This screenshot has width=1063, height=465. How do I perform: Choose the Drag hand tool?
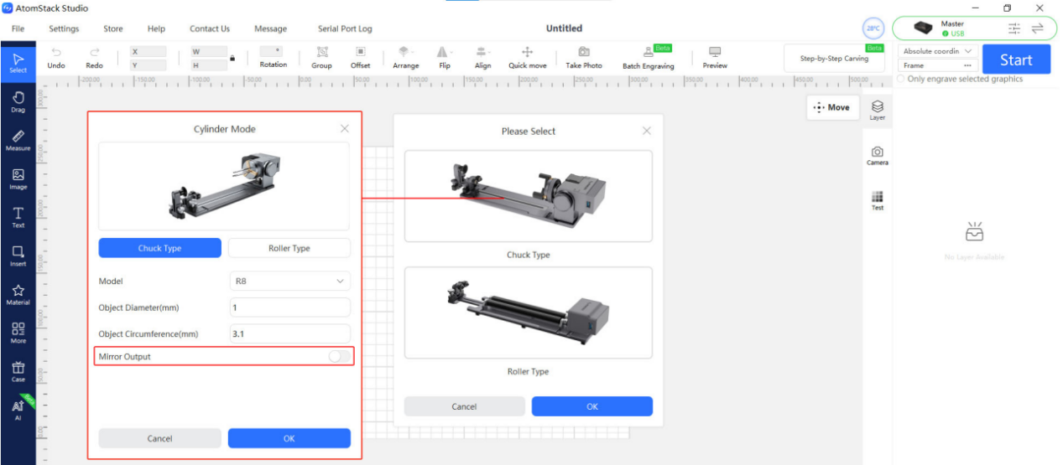18,102
